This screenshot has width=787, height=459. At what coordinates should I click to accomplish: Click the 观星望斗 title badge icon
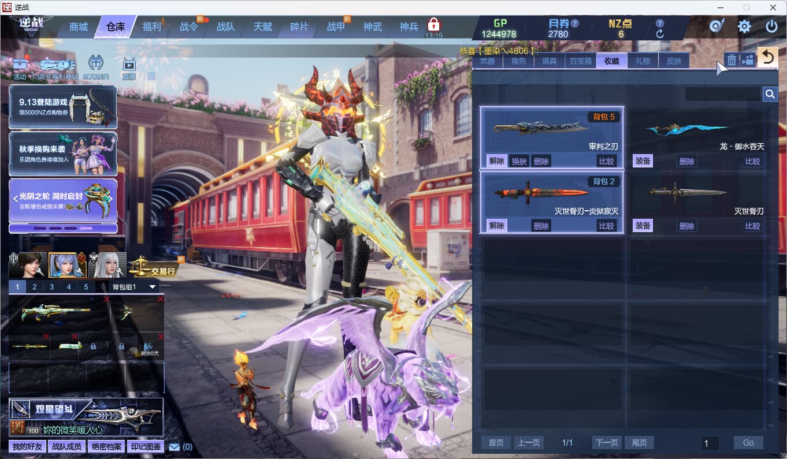20,409
